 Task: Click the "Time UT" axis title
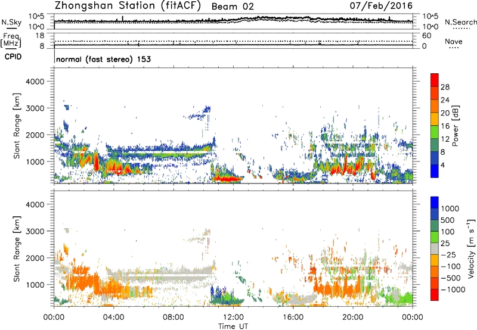(x=233, y=326)
